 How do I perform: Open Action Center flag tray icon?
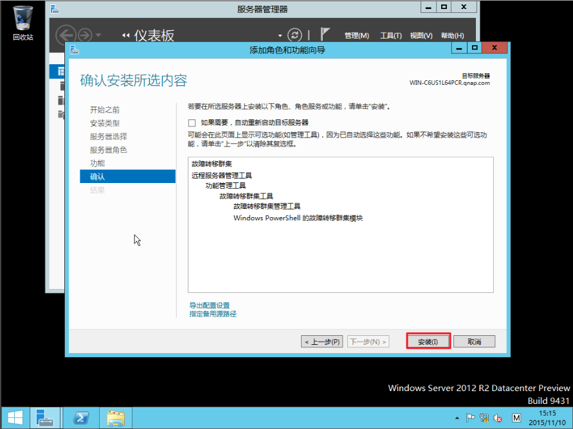470,417
